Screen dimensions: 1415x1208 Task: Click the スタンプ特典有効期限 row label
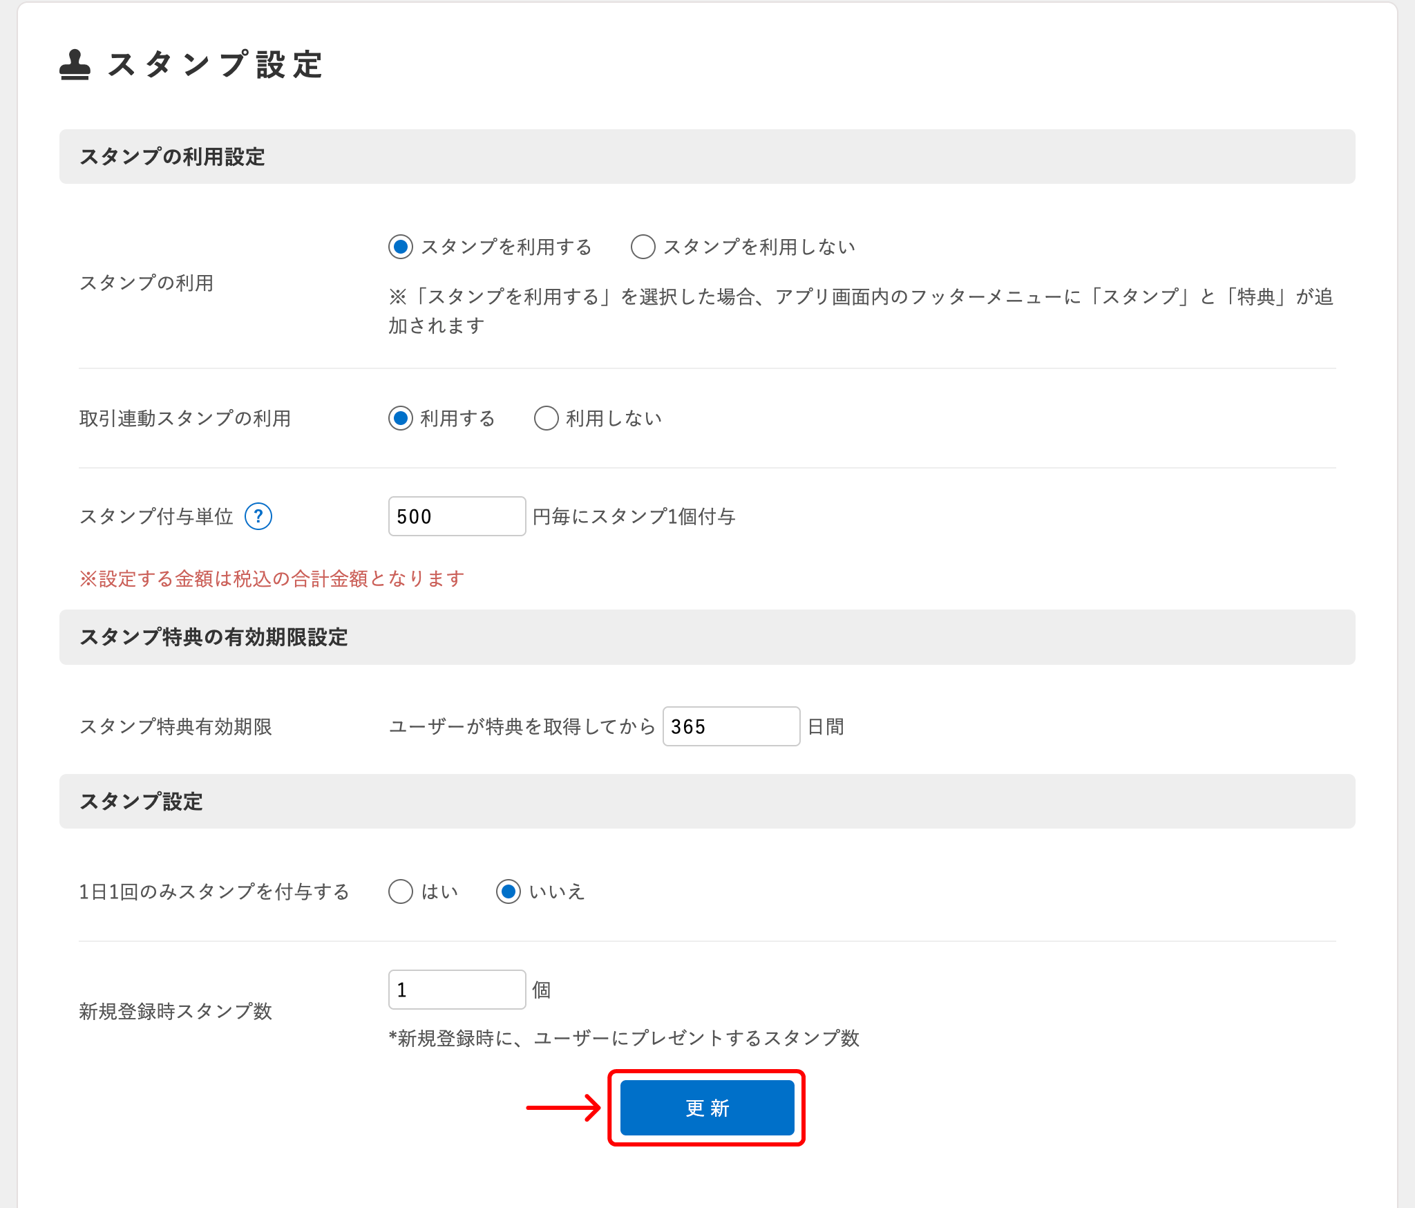(177, 726)
